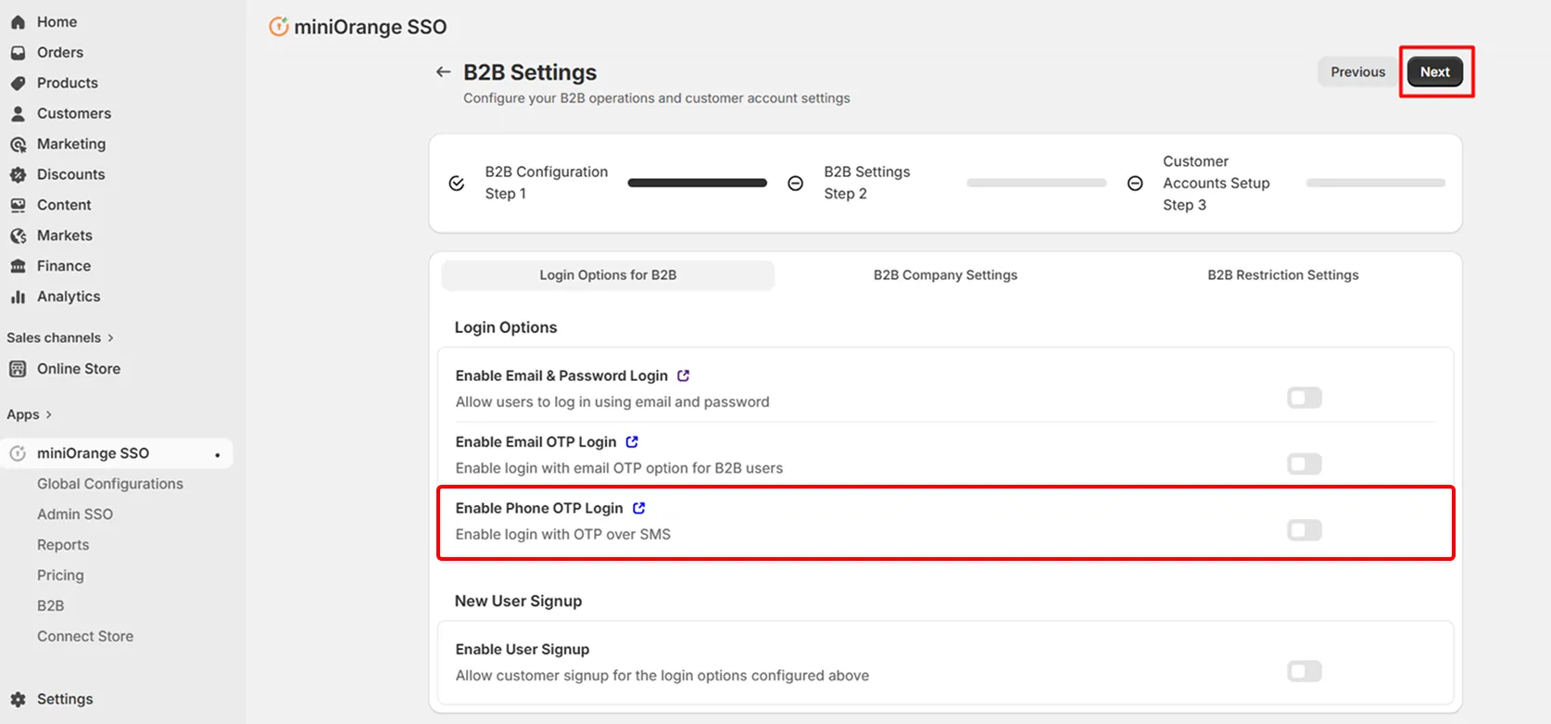The image size is (1551, 724).
Task: Click the New User Signup heading
Action: 518,602
